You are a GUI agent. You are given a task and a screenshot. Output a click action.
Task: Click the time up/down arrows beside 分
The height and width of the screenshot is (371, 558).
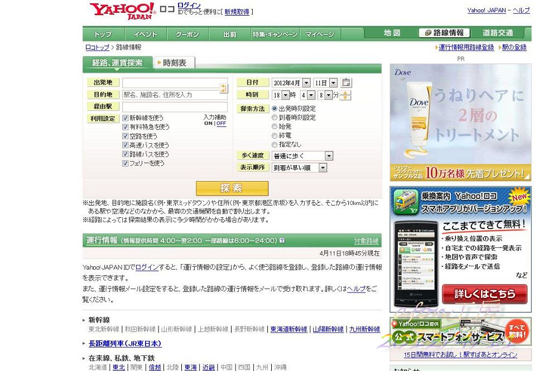click(x=345, y=95)
